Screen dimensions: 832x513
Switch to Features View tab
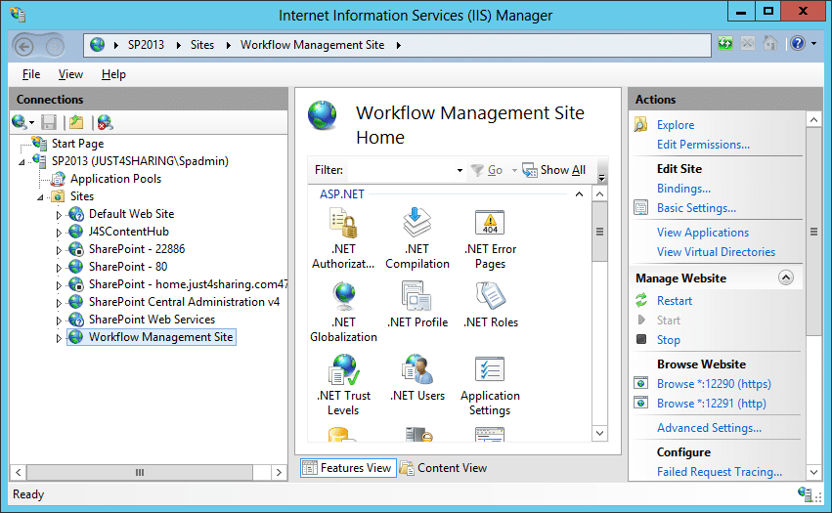[x=348, y=468]
